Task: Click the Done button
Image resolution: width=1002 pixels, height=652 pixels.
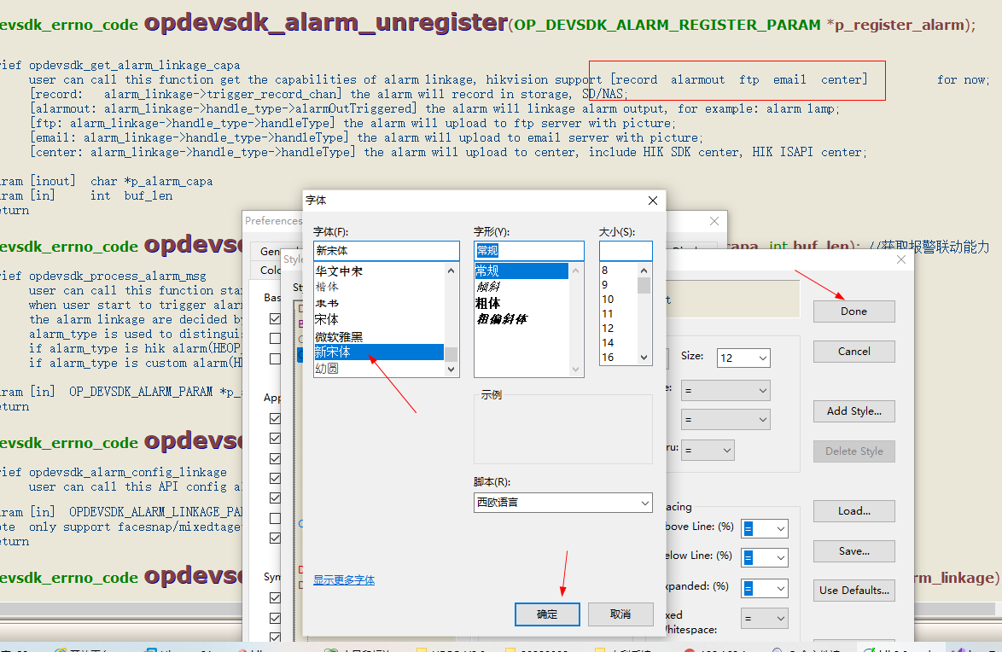Action: point(853,311)
